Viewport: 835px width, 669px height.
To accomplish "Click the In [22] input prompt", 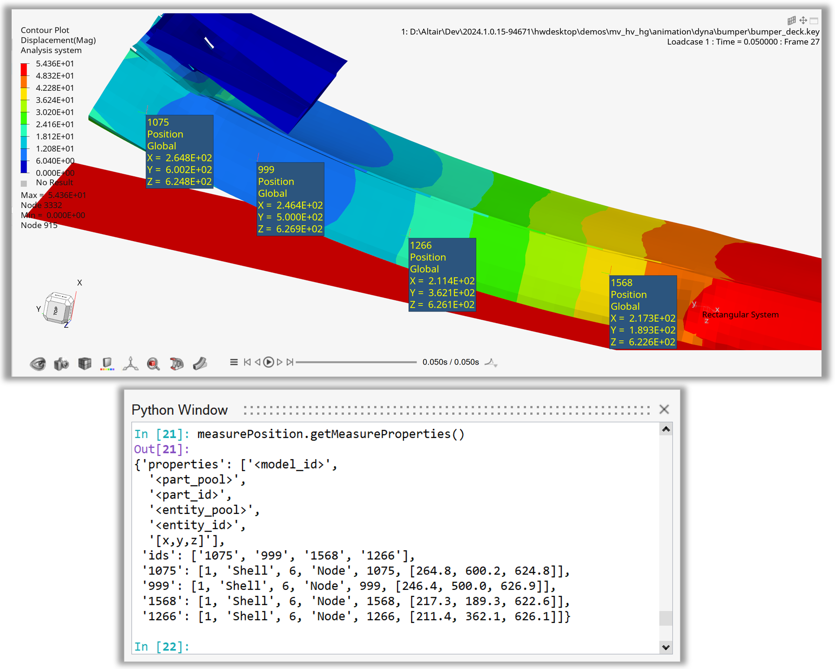I will (162, 647).
